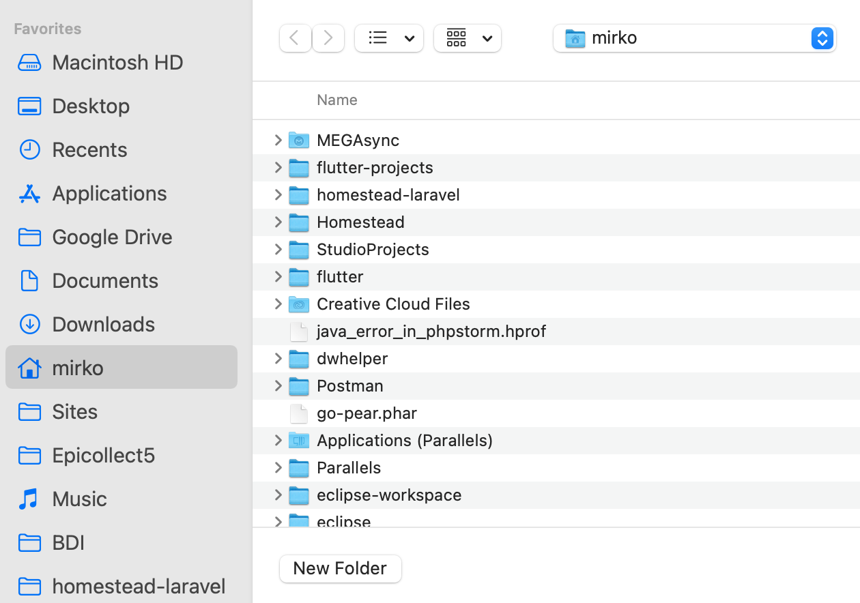Sort by the Name column header
860x603 pixels.
click(x=337, y=100)
